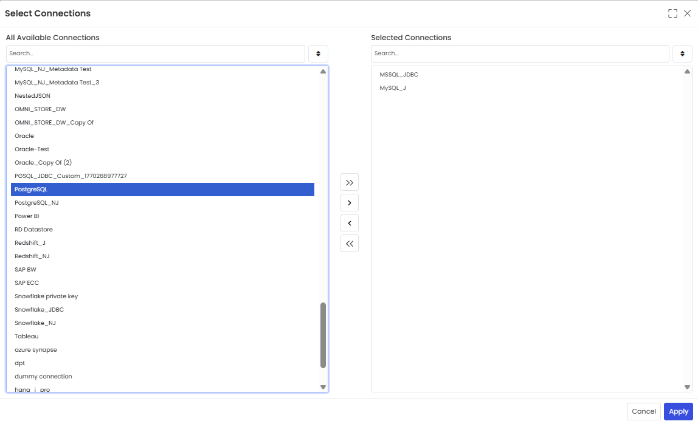The image size is (698, 424).
Task: Select Oracle_Copy Of (2) connection
Action: click(162, 163)
